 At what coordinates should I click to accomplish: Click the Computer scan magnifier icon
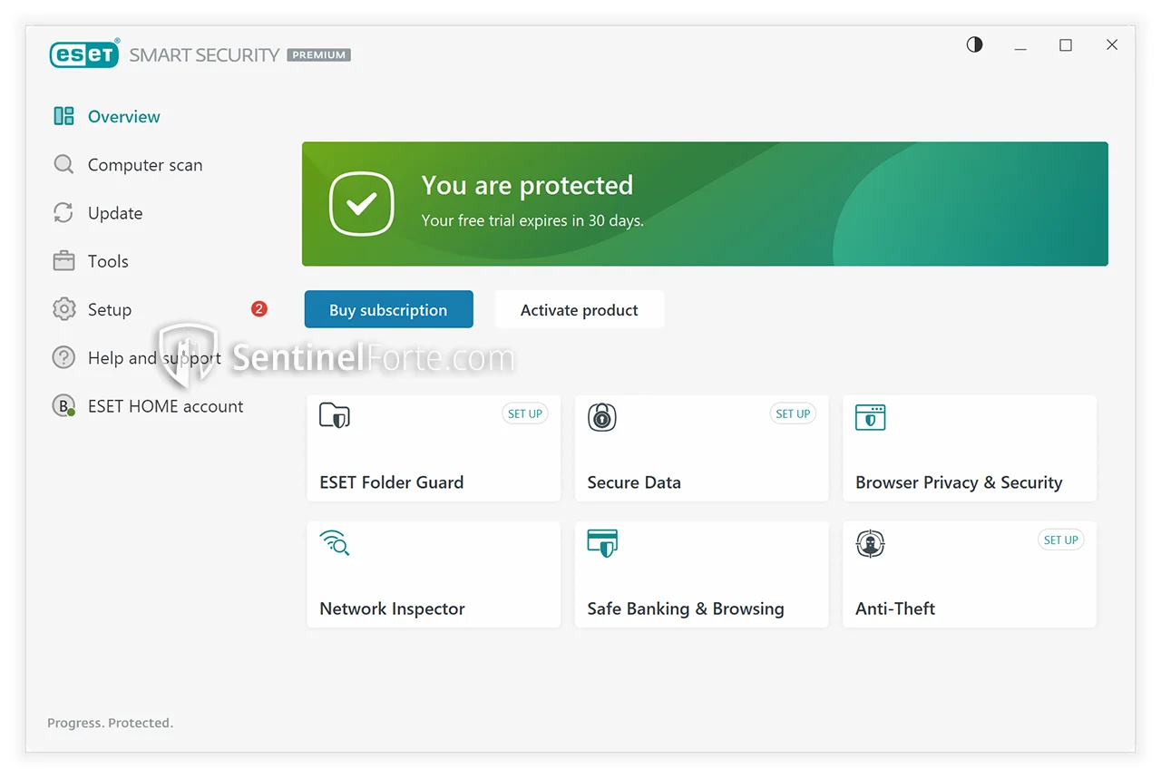point(63,165)
